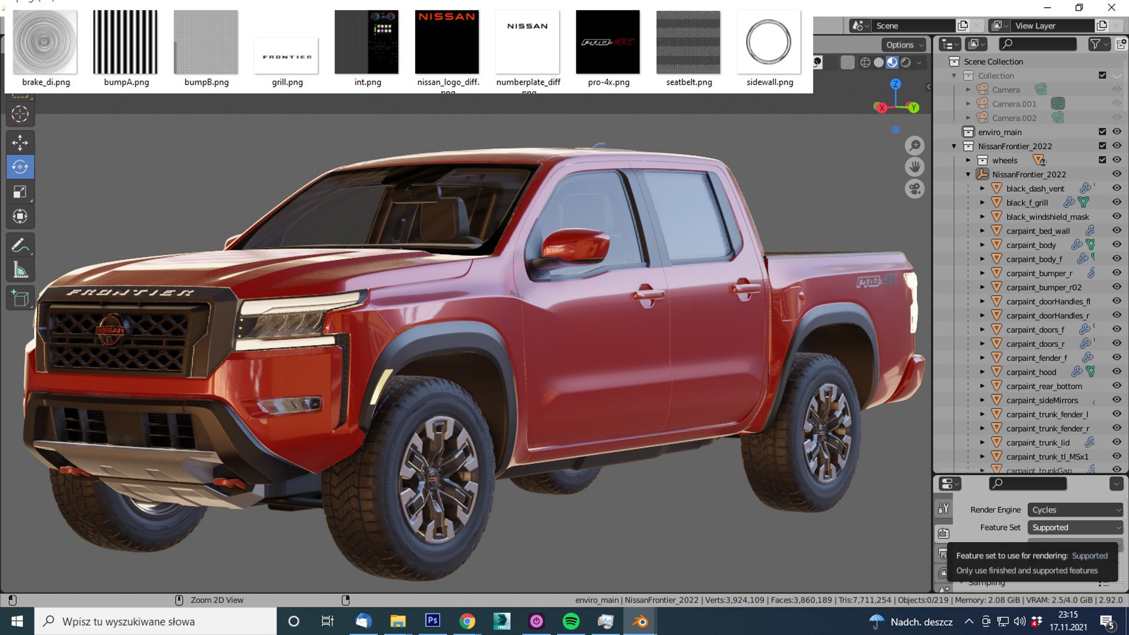
Task: Toggle the camera view icon in viewport
Action: [914, 189]
